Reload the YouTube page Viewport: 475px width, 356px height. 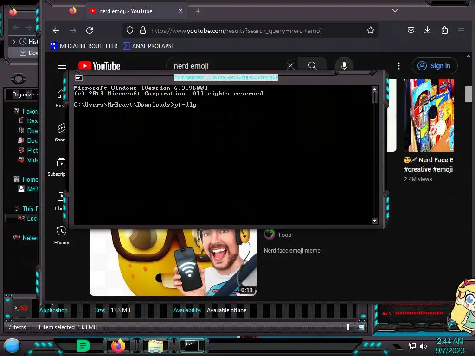click(x=90, y=30)
